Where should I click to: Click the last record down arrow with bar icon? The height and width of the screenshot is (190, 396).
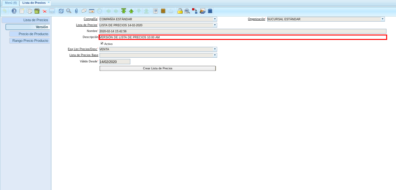coord(146,11)
